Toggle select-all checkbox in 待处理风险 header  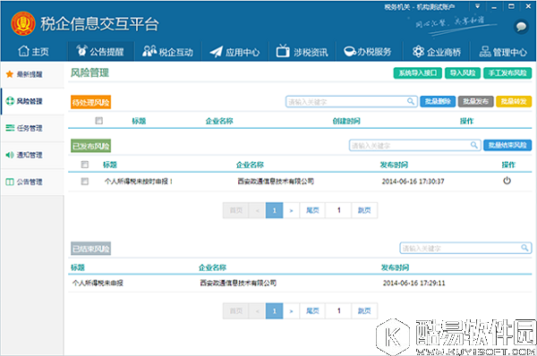tap(99, 121)
